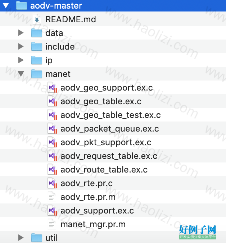Select the ip folder label
This screenshot has width=226, height=243.
tap(49, 61)
